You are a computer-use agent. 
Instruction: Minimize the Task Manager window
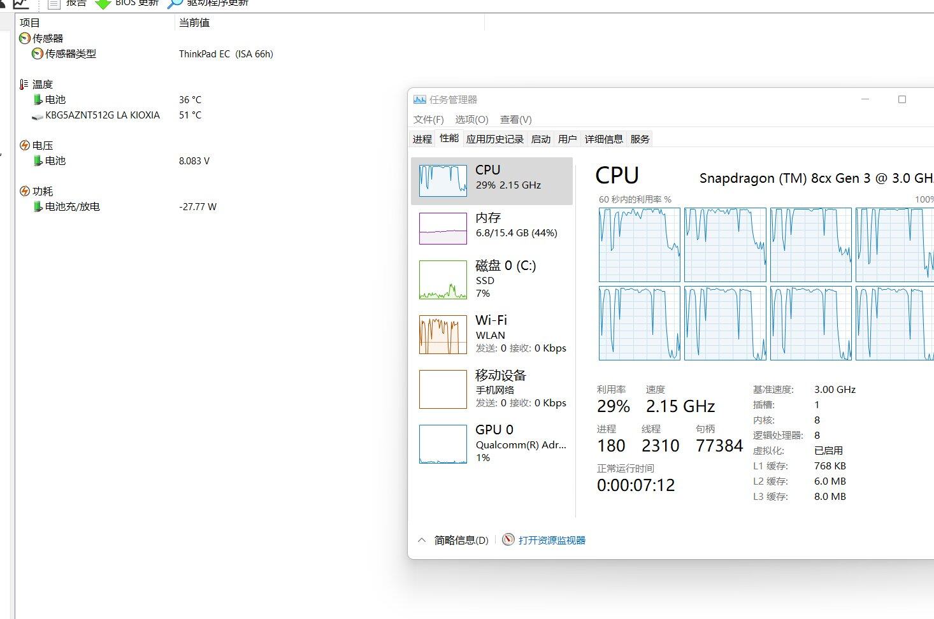click(865, 99)
